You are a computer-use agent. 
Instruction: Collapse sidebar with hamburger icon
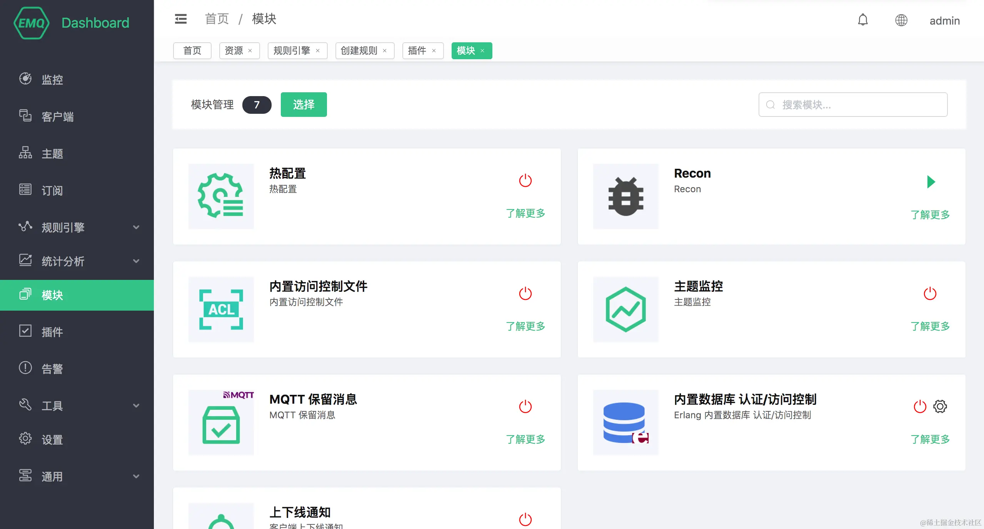(180, 19)
